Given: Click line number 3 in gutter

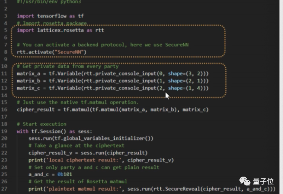Looking at the screenshot, I should [x=6, y=16].
